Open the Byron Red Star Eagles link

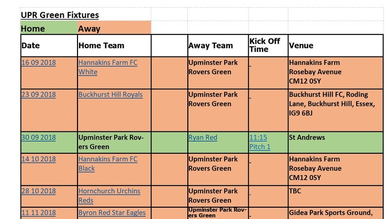(112, 213)
